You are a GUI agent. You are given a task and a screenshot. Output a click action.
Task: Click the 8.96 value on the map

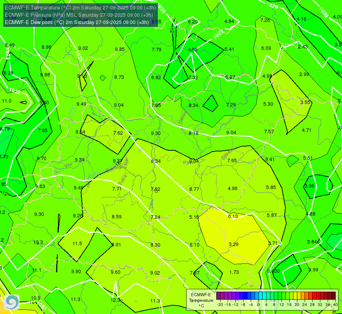(x=46, y=47)
